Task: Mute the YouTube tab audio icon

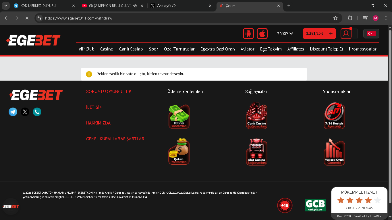Action: [x=135, y=6]
